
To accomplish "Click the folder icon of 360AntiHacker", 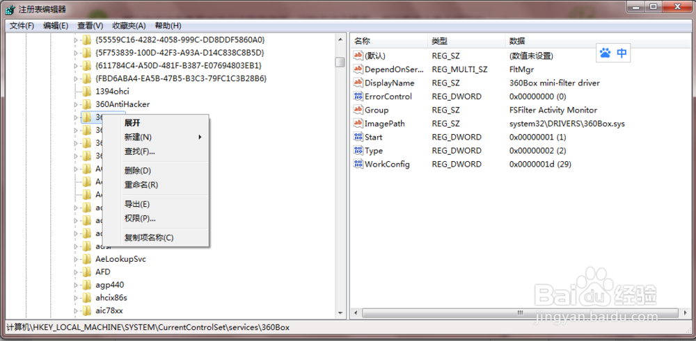I will (x=86, y=104).
